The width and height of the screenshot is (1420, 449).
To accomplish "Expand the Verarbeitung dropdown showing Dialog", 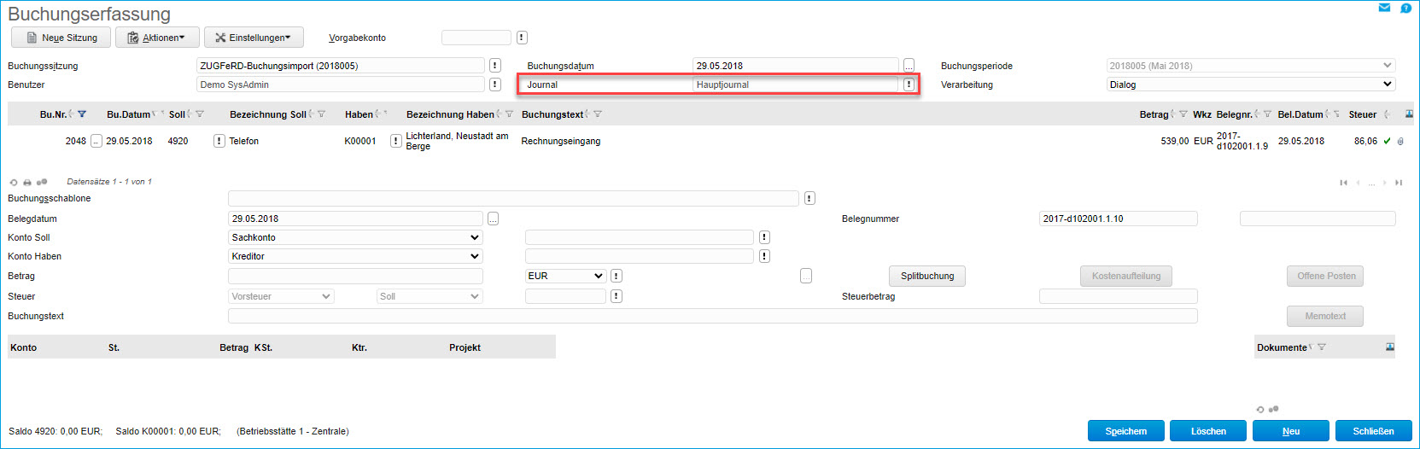I will 1388,85.
